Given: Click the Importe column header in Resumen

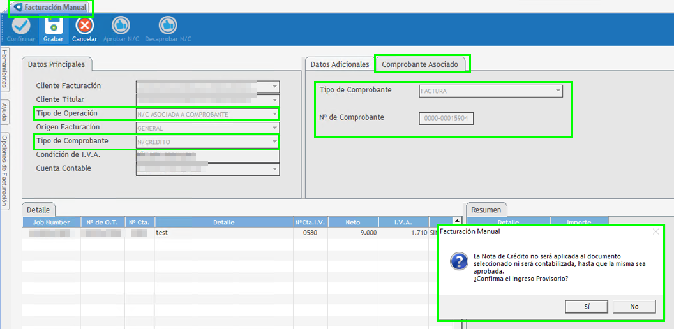Looking at the screenshot, I should (579, 221).
